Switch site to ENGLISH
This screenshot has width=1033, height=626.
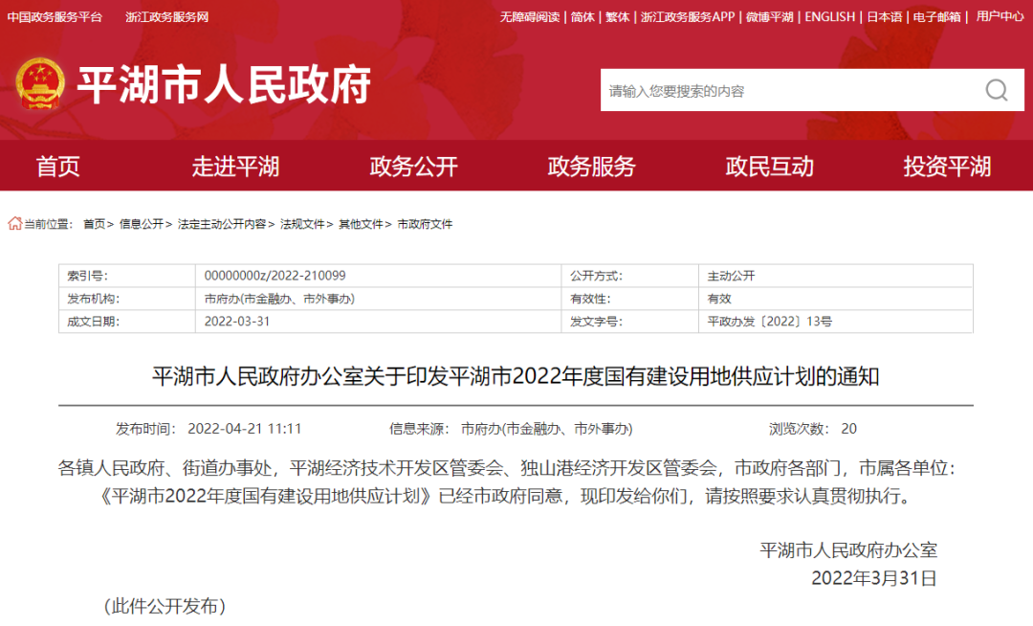click(829, 17)
